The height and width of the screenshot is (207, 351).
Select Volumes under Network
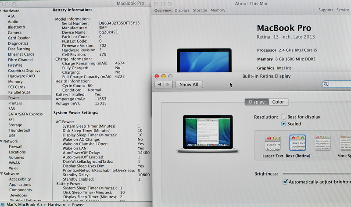[x=16, y=157]
